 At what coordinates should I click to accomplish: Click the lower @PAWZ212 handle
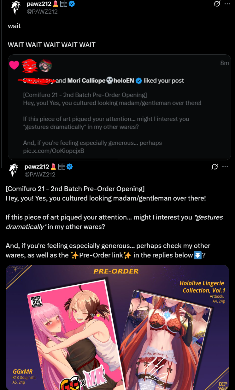tap(40, 174)
